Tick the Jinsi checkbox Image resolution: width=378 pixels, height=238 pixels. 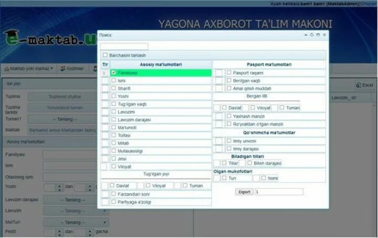(x=113, y=159)
